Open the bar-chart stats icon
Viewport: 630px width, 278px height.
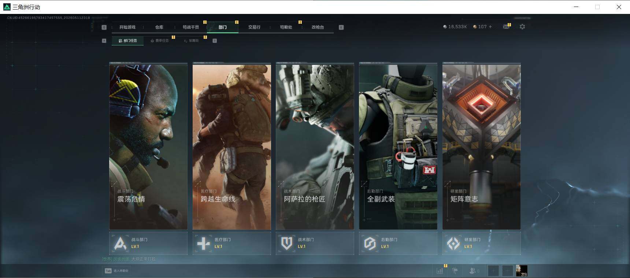tap(440, 271)
